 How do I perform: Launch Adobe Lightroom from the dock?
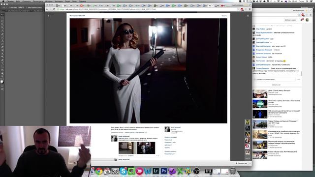pyautogui.click(x=156, y=171)
